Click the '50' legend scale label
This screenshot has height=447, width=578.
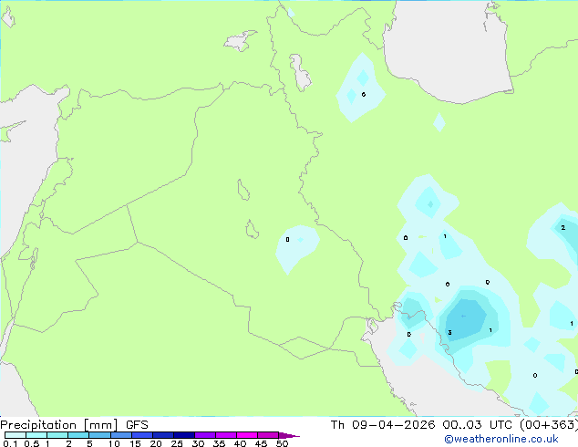[282, 443]
